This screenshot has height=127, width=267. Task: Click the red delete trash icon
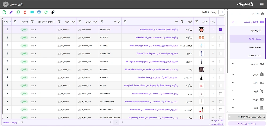[25, 12]
